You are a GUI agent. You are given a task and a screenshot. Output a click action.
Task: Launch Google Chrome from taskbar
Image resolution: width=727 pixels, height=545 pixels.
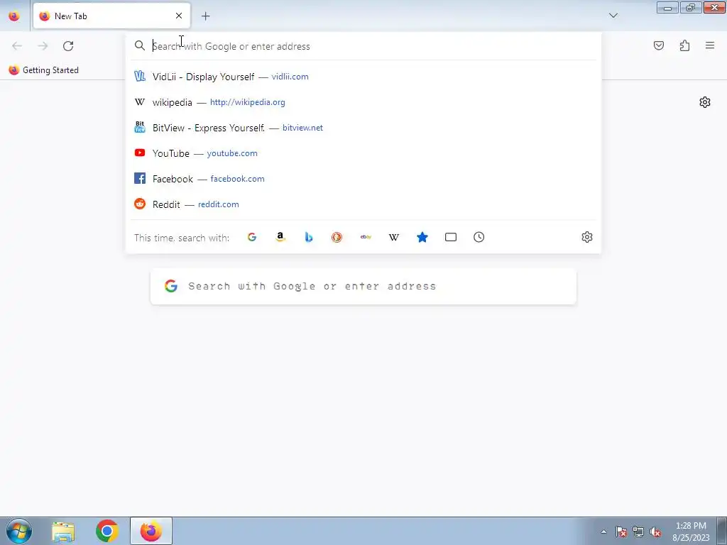tap(107, 531)
